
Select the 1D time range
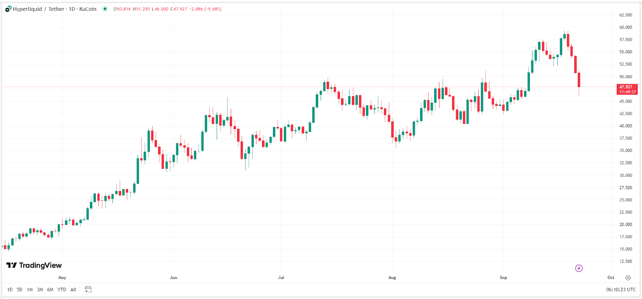coord(10,289)
